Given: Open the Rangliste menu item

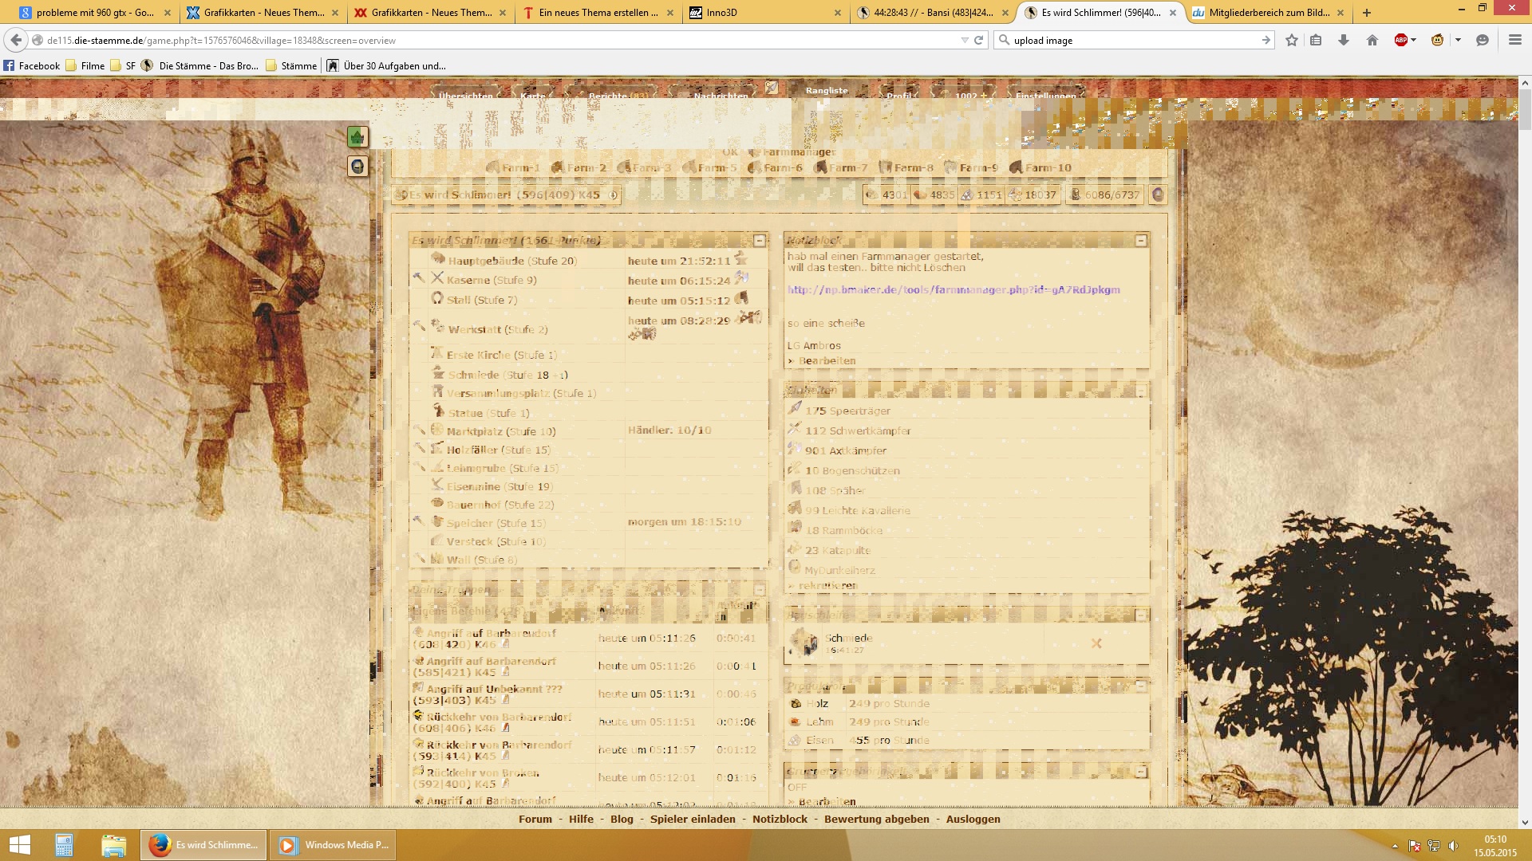Looking at the screenshot, I should [827, 90].
